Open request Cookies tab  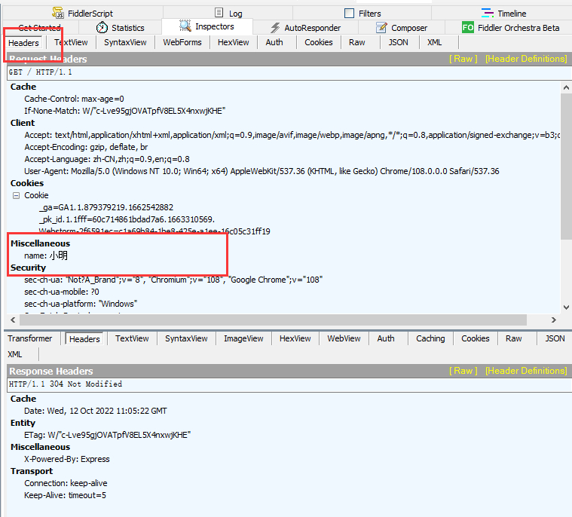coord(319,42)
